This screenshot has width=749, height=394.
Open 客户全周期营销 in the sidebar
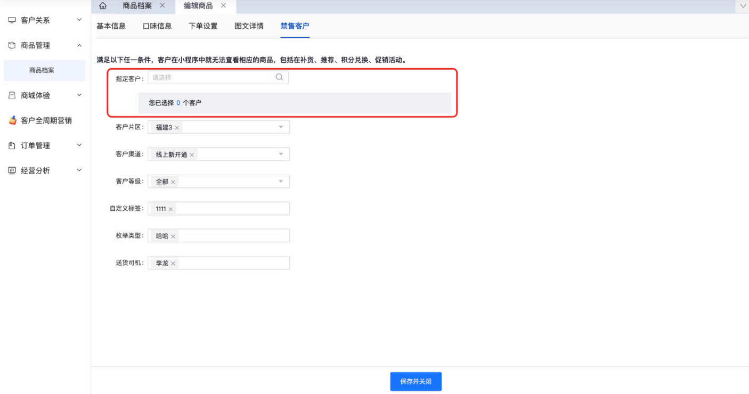point(46,120)
